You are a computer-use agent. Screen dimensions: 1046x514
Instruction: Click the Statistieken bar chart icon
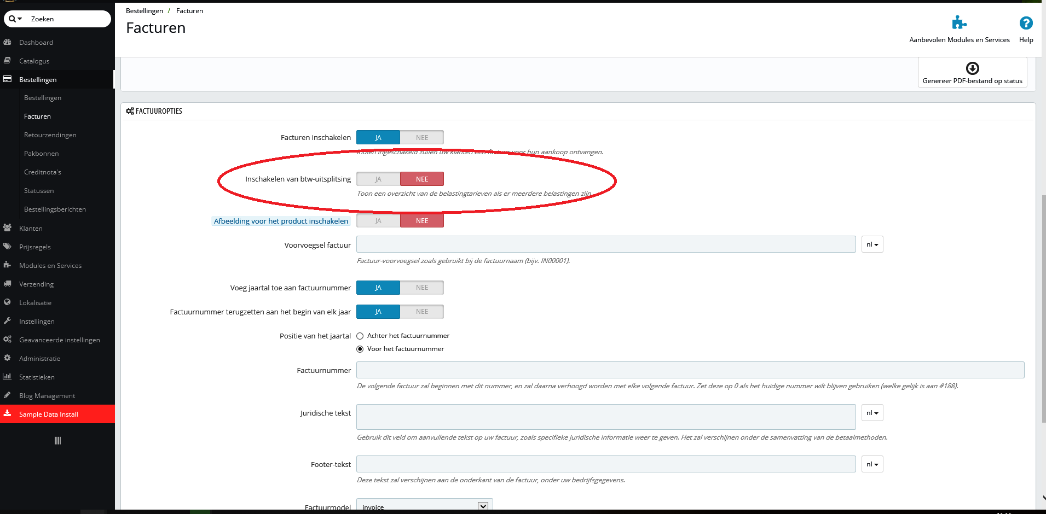pyautogui.click(x=8, y=377)
